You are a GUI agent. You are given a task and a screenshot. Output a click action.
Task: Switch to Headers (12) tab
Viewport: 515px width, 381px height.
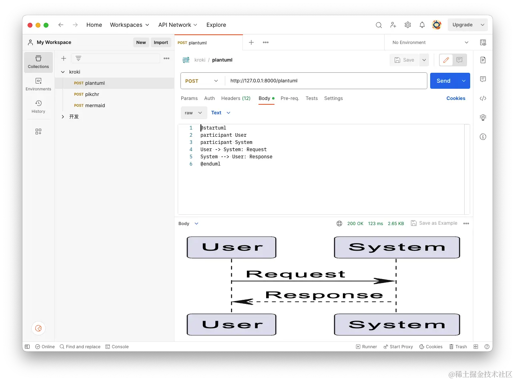236,98
